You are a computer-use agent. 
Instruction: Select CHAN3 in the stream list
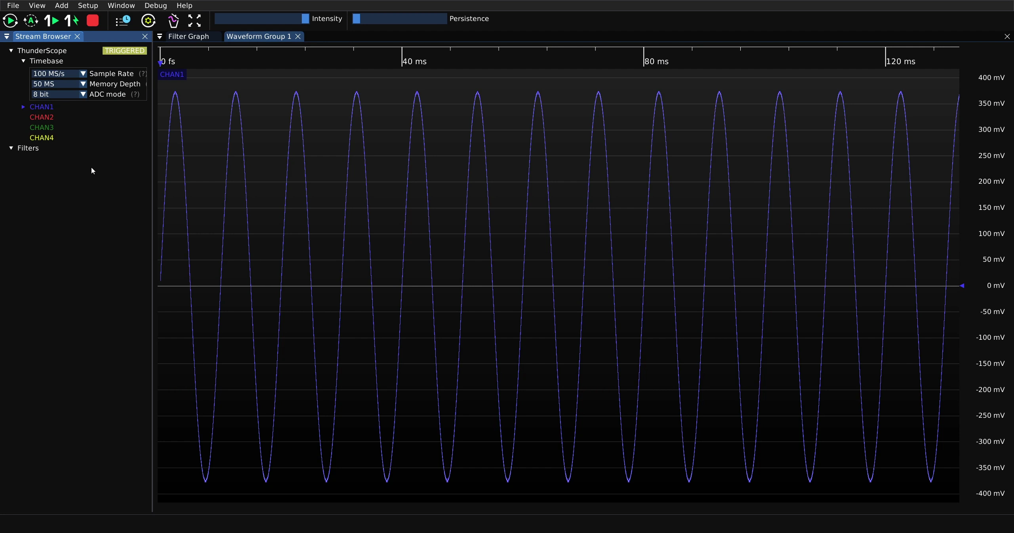[x=42, y=128]
